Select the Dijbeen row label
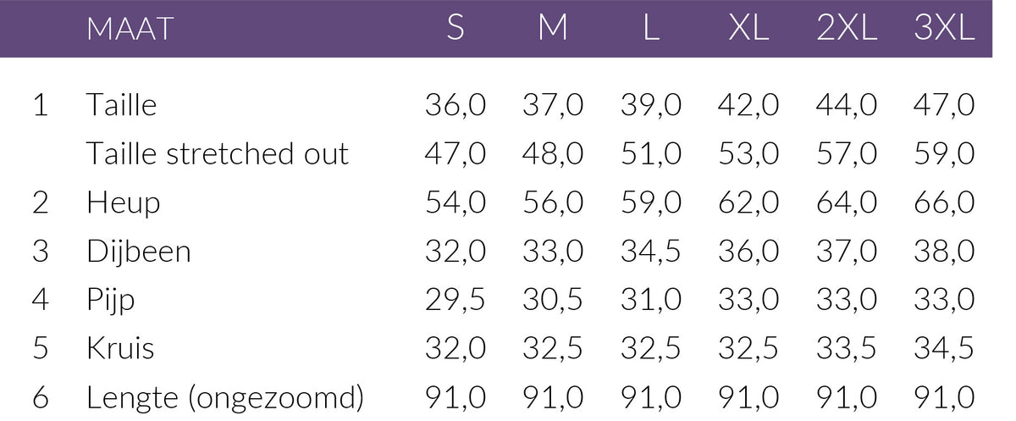This screenshot has height=421, width=1016. point(138,252)
